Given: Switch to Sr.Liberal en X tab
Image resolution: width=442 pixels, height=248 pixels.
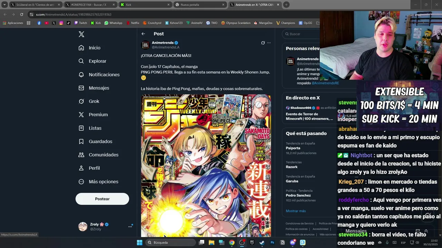Looking at the screenshot, I should click(x=36, y=5).
